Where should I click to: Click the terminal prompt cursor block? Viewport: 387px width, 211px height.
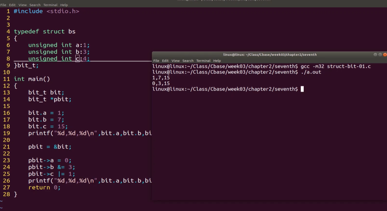(x=302, y=89)
